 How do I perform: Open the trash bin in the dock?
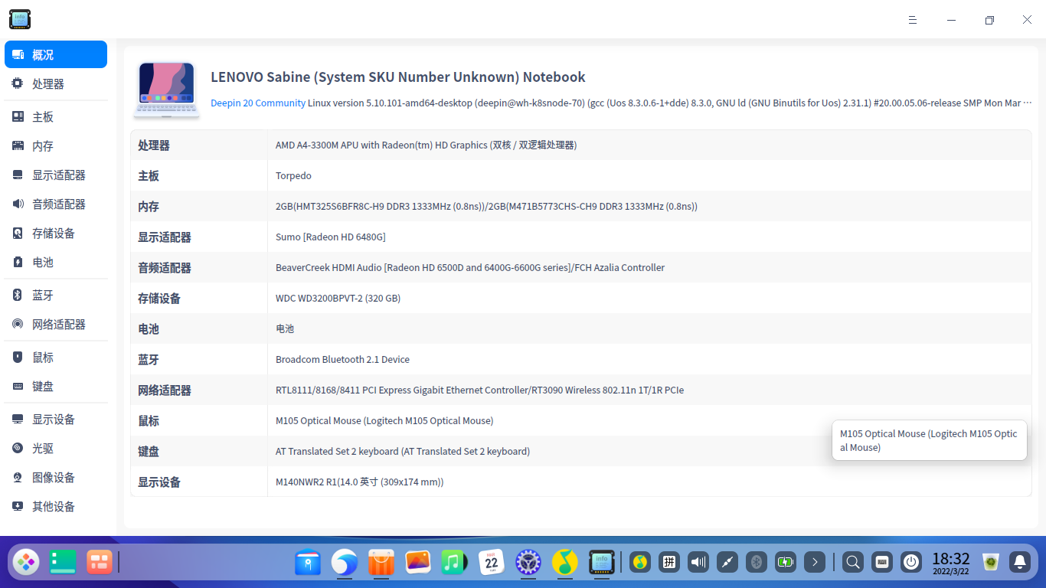pyautogui.click(x=991, y=563)
